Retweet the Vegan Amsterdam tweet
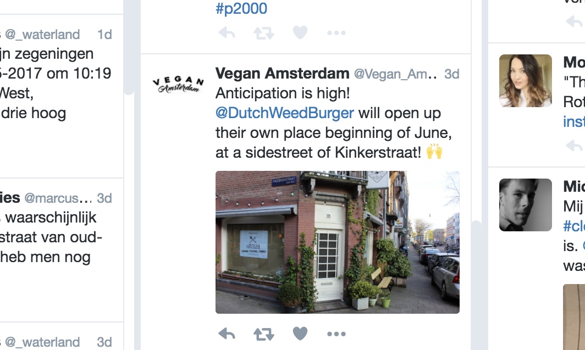 [264, 334]
